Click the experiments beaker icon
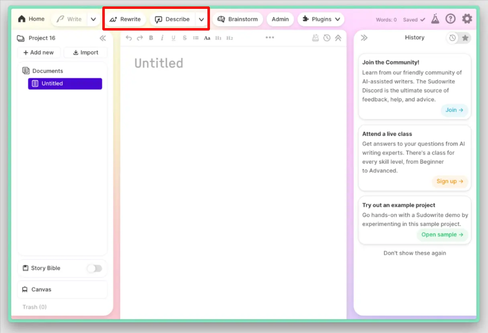This screenshot has height=333, width=488. pyautogui.click(x=435, y=18)
